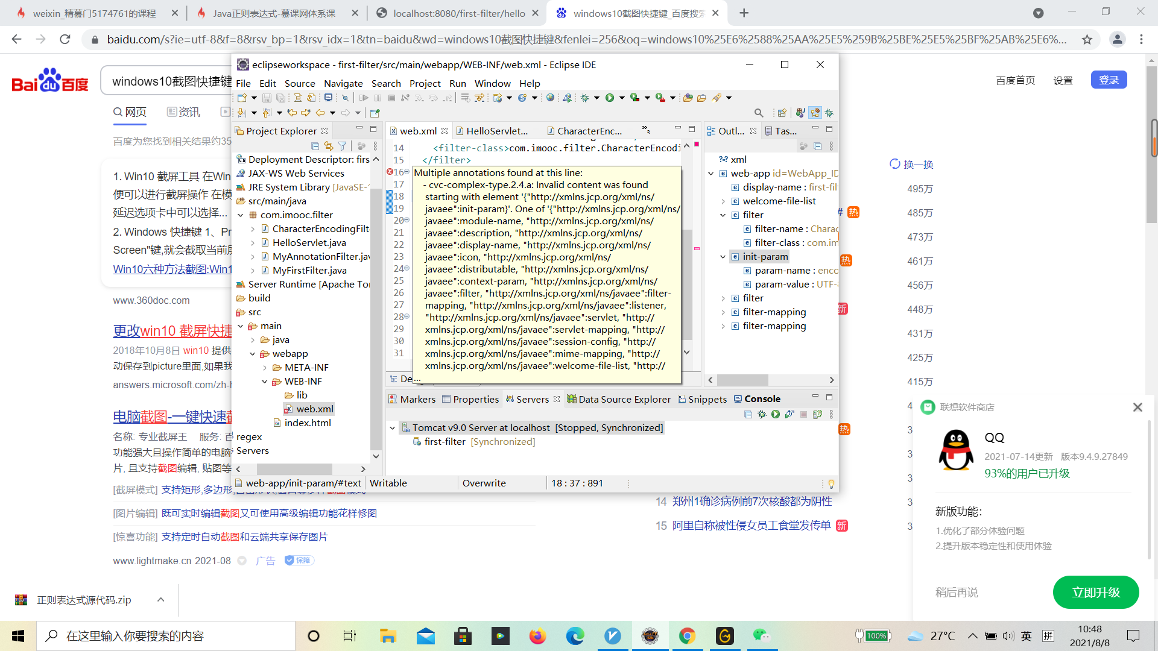1158x651 pixels.
Task: Click the Open Type folder icon in toolbar
Action: [688, 98]
